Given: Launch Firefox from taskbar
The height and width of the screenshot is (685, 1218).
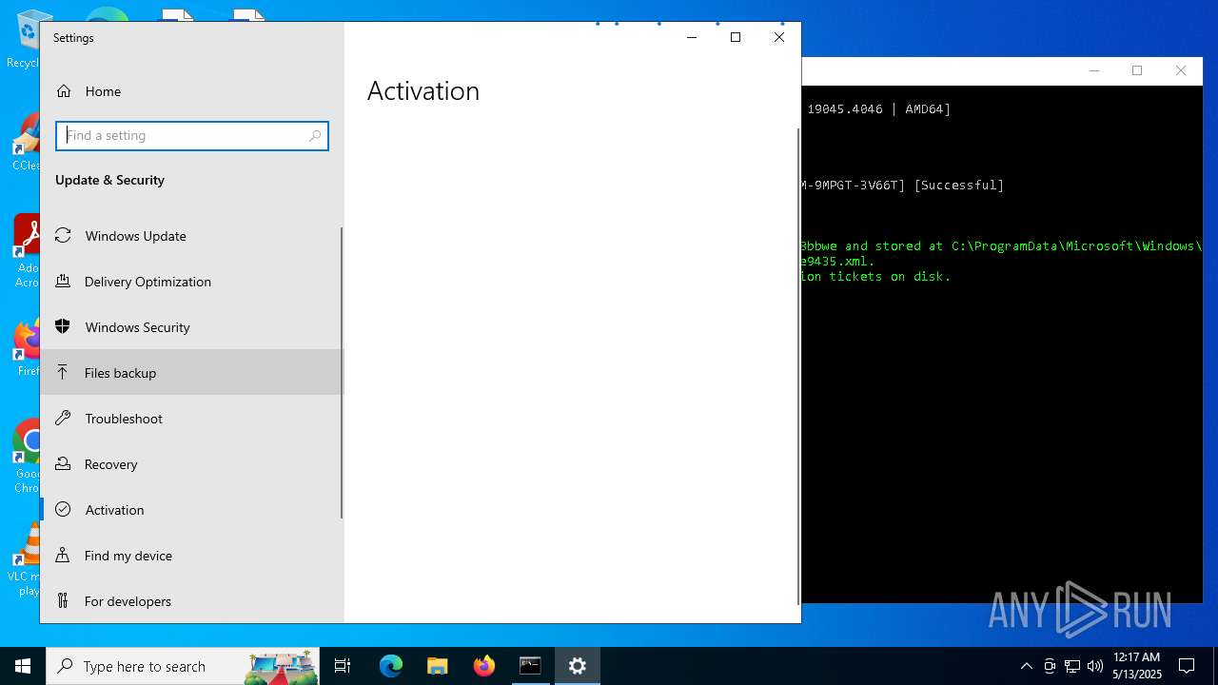Looking at the screenshot, I should point(484,666).
